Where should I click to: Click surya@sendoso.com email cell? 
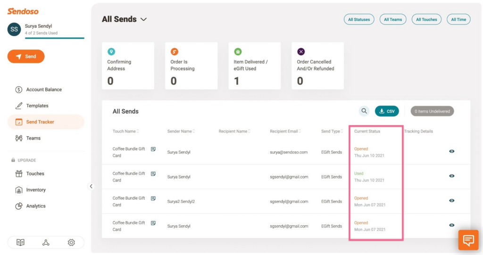[x=289, y=152]
